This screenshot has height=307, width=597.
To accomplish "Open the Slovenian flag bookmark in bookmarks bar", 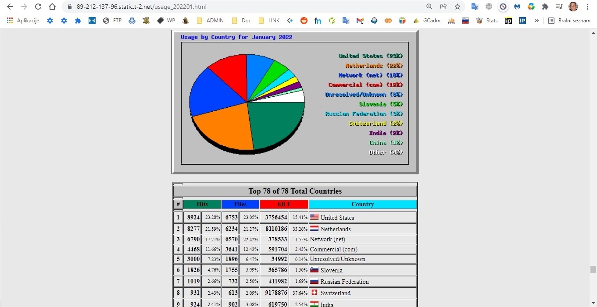I will click(x=465, y=21).
